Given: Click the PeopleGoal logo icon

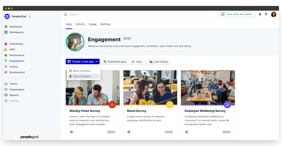Looking at the screenshot, I should [x=7, y=16].
